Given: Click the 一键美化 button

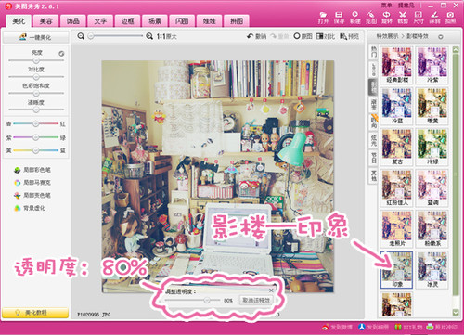Looking at the screenshot, I should 35,37.
